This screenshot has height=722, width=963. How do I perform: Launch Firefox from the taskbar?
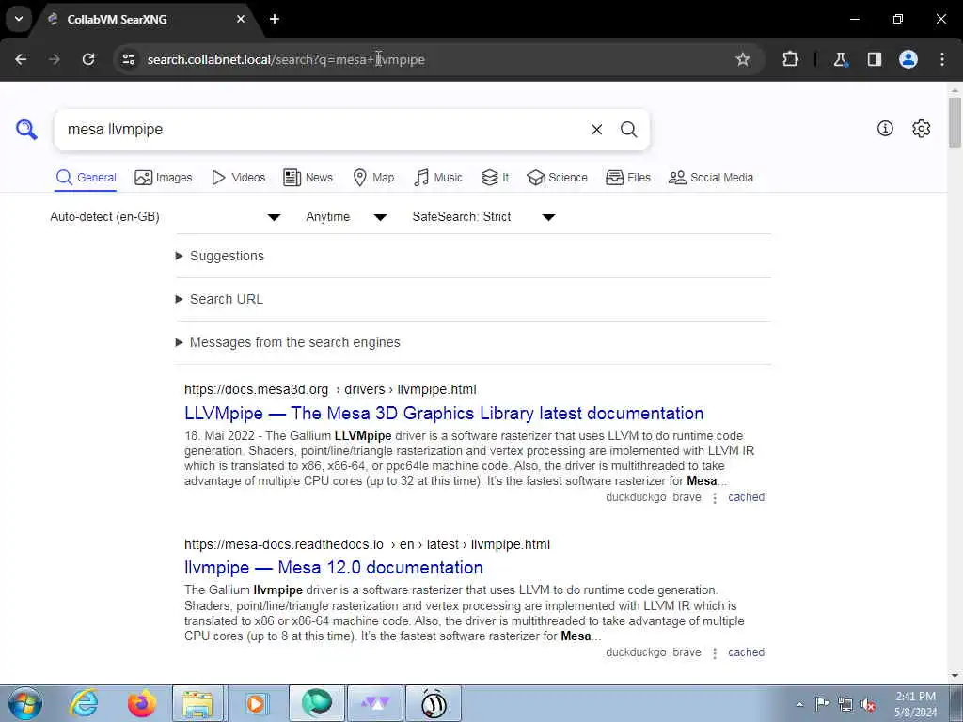pos(141,703)
